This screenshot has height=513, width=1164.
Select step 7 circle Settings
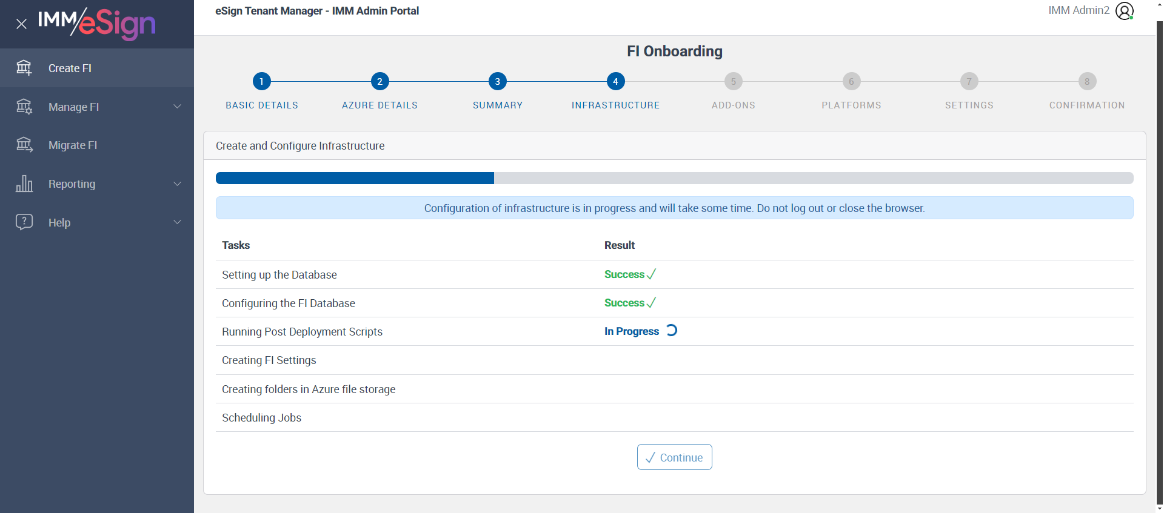[969, 81]
